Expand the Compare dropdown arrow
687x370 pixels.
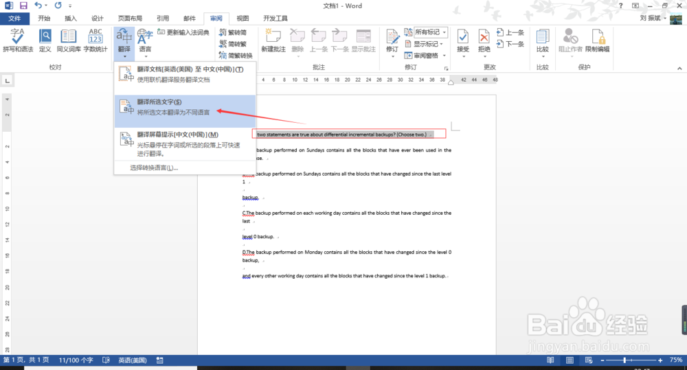pos(543,56)
